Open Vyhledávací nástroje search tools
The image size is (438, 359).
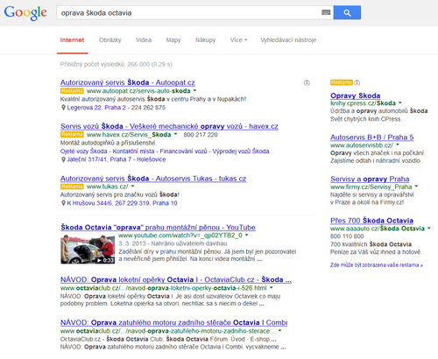[x=288, y=40]
